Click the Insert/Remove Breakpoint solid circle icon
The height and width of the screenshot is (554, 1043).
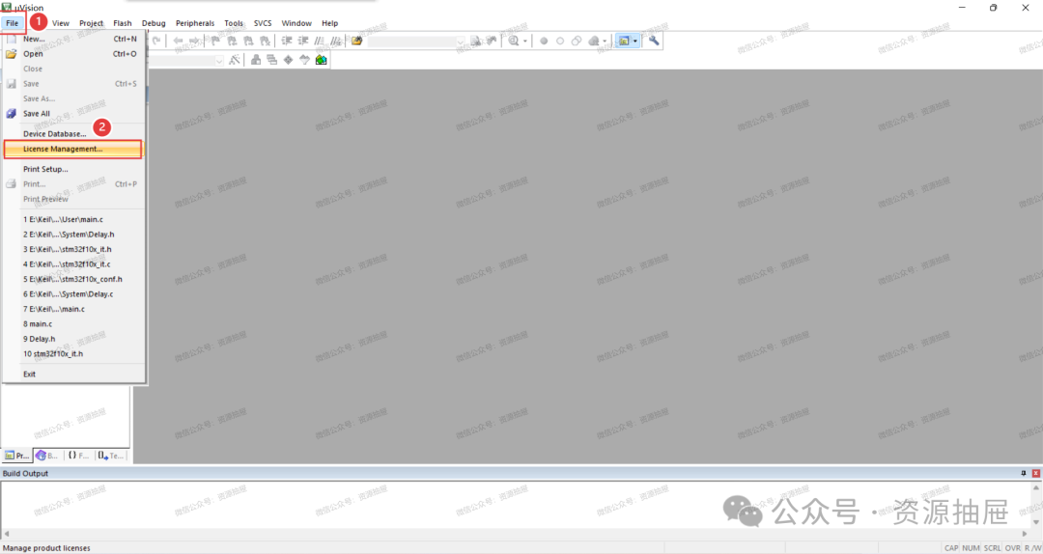click(x=544, y=42)
